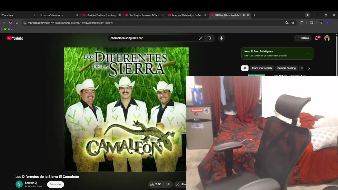Go forward in browser history
Screen dimensions: 338x190
4,23
